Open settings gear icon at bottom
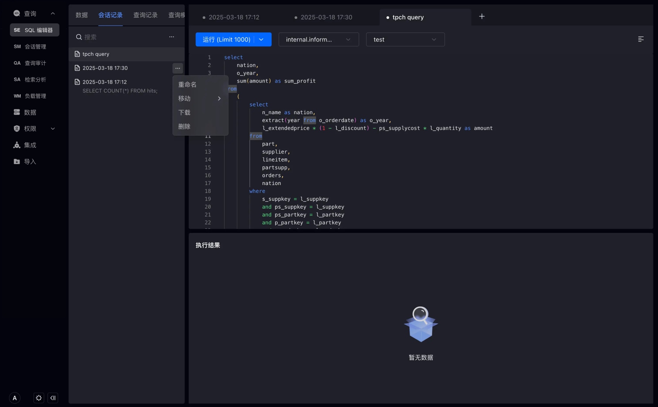 39,398
